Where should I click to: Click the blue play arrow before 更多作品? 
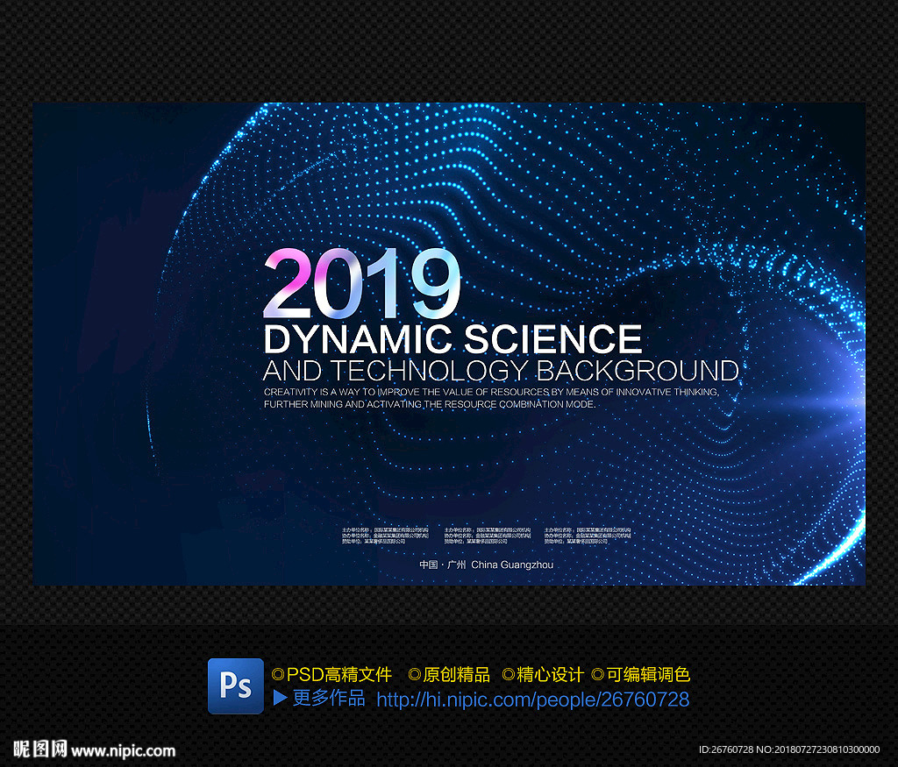[280, 698]
